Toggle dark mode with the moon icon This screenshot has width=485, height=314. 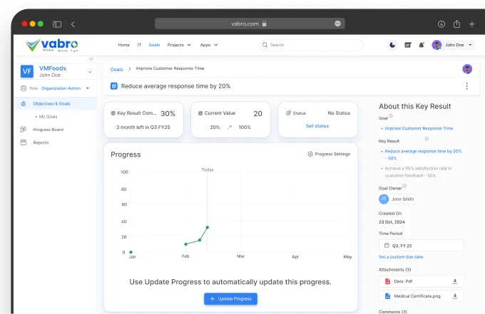pyautogui.click(x=392, y=45)
